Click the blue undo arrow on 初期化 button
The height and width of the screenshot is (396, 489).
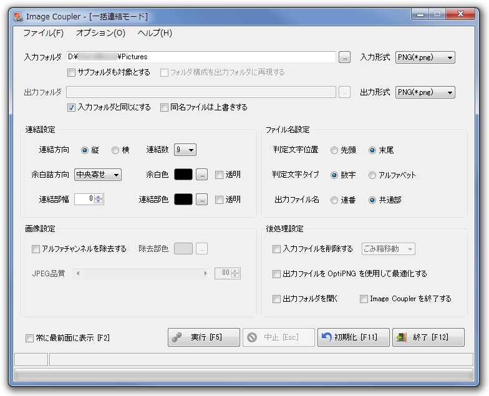click(x=327, y=337)
